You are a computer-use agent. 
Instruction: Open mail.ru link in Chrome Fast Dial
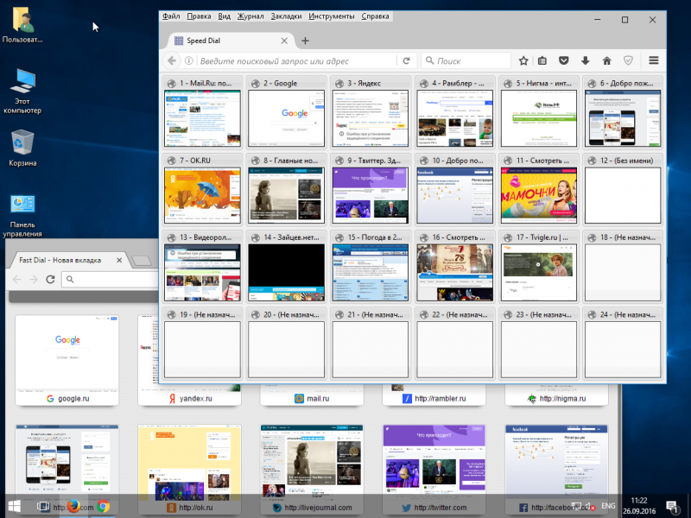[x=312, y=398]
